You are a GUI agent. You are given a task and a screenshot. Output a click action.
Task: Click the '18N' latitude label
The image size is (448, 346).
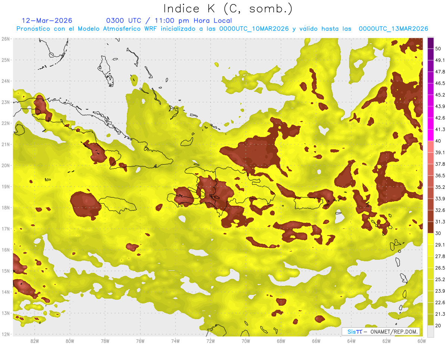pos(6,208)
